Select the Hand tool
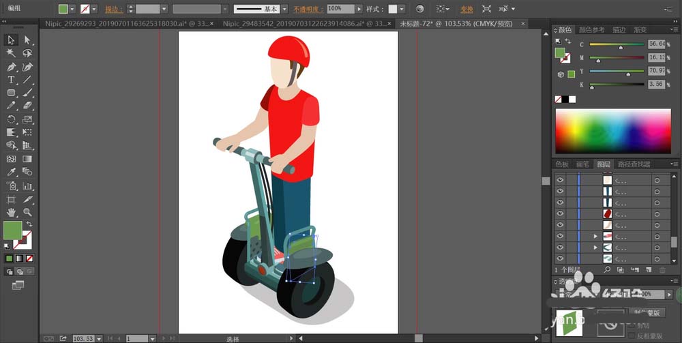The height and width of the screenshot is (343, 682). [x=11, y=213]
